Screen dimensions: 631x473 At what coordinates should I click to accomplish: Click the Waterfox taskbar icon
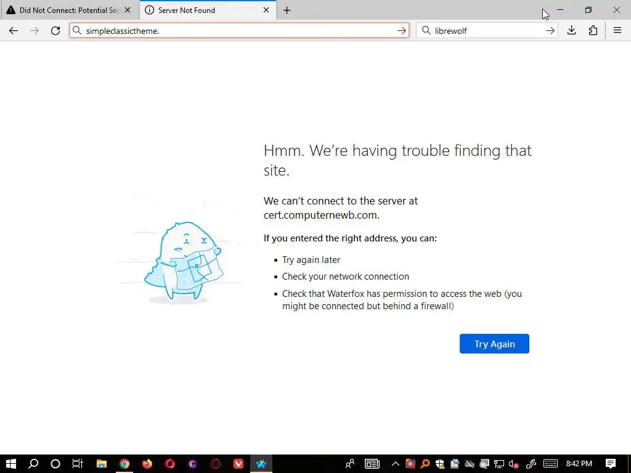[261, 464]
